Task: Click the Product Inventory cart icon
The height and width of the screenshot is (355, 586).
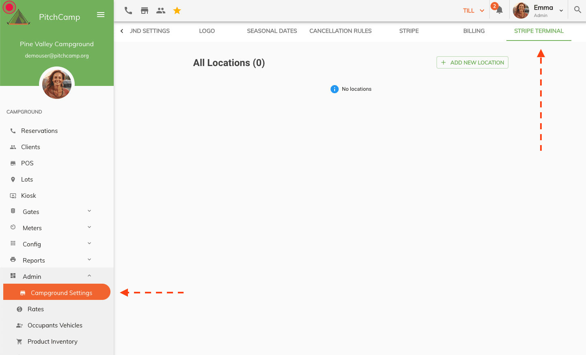Action: coord(19,342)
